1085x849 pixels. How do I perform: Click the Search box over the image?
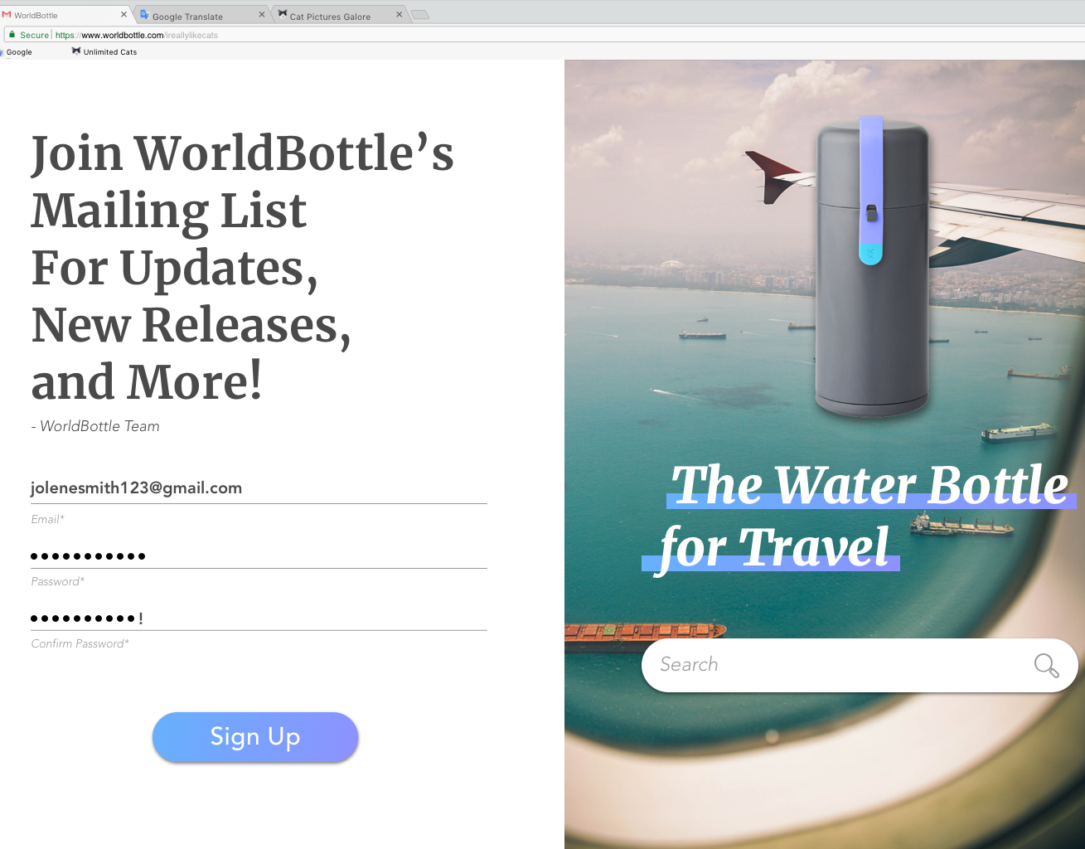coord(860,665)
